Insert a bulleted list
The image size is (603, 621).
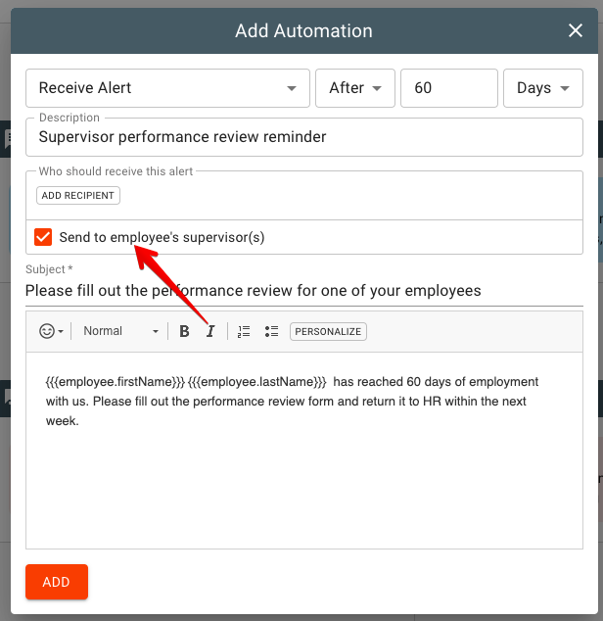tap(271, 331)
